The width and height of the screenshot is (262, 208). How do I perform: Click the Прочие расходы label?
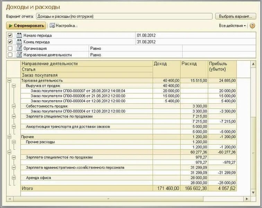tap(40, 142)
